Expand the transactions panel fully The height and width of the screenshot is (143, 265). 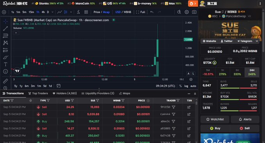click(x=195, y=94)
